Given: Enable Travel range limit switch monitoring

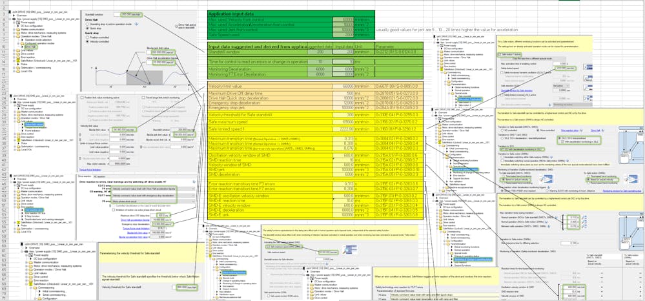Looking at the screenshot, I should click(x=143, y=98).
